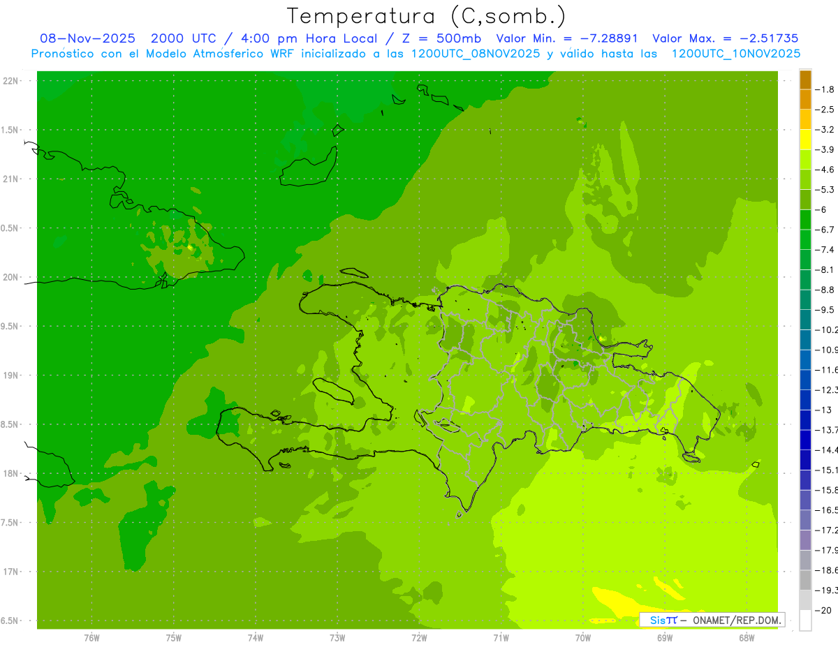The width and height of the screenshot is (838, 647).
Task: Click the "20N" latitude label
Action: pyautogui.click(x=12, y=277)
